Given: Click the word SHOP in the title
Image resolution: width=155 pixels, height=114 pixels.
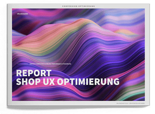Looking at the screenshot, I should [x=28, y=82].
